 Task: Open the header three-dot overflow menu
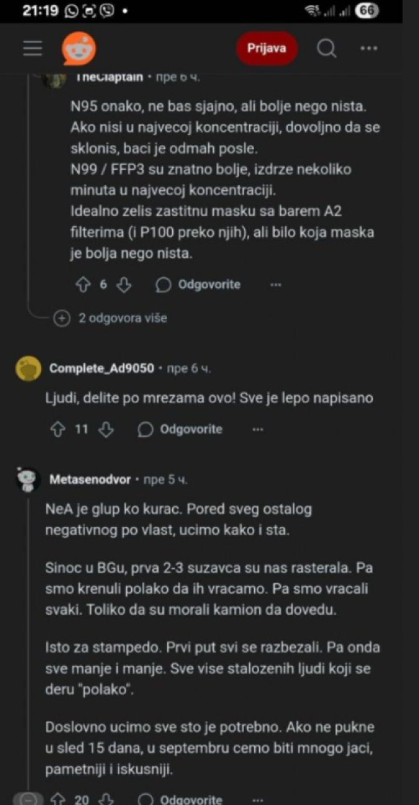[x=369, y=48]
